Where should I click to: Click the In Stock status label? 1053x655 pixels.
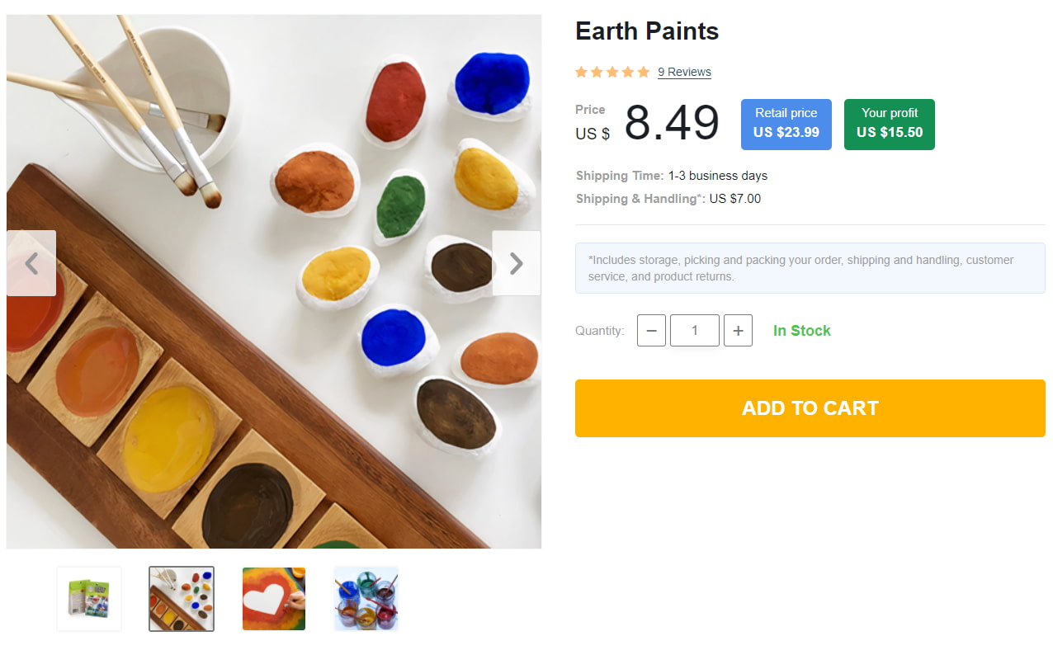(801, 330)
